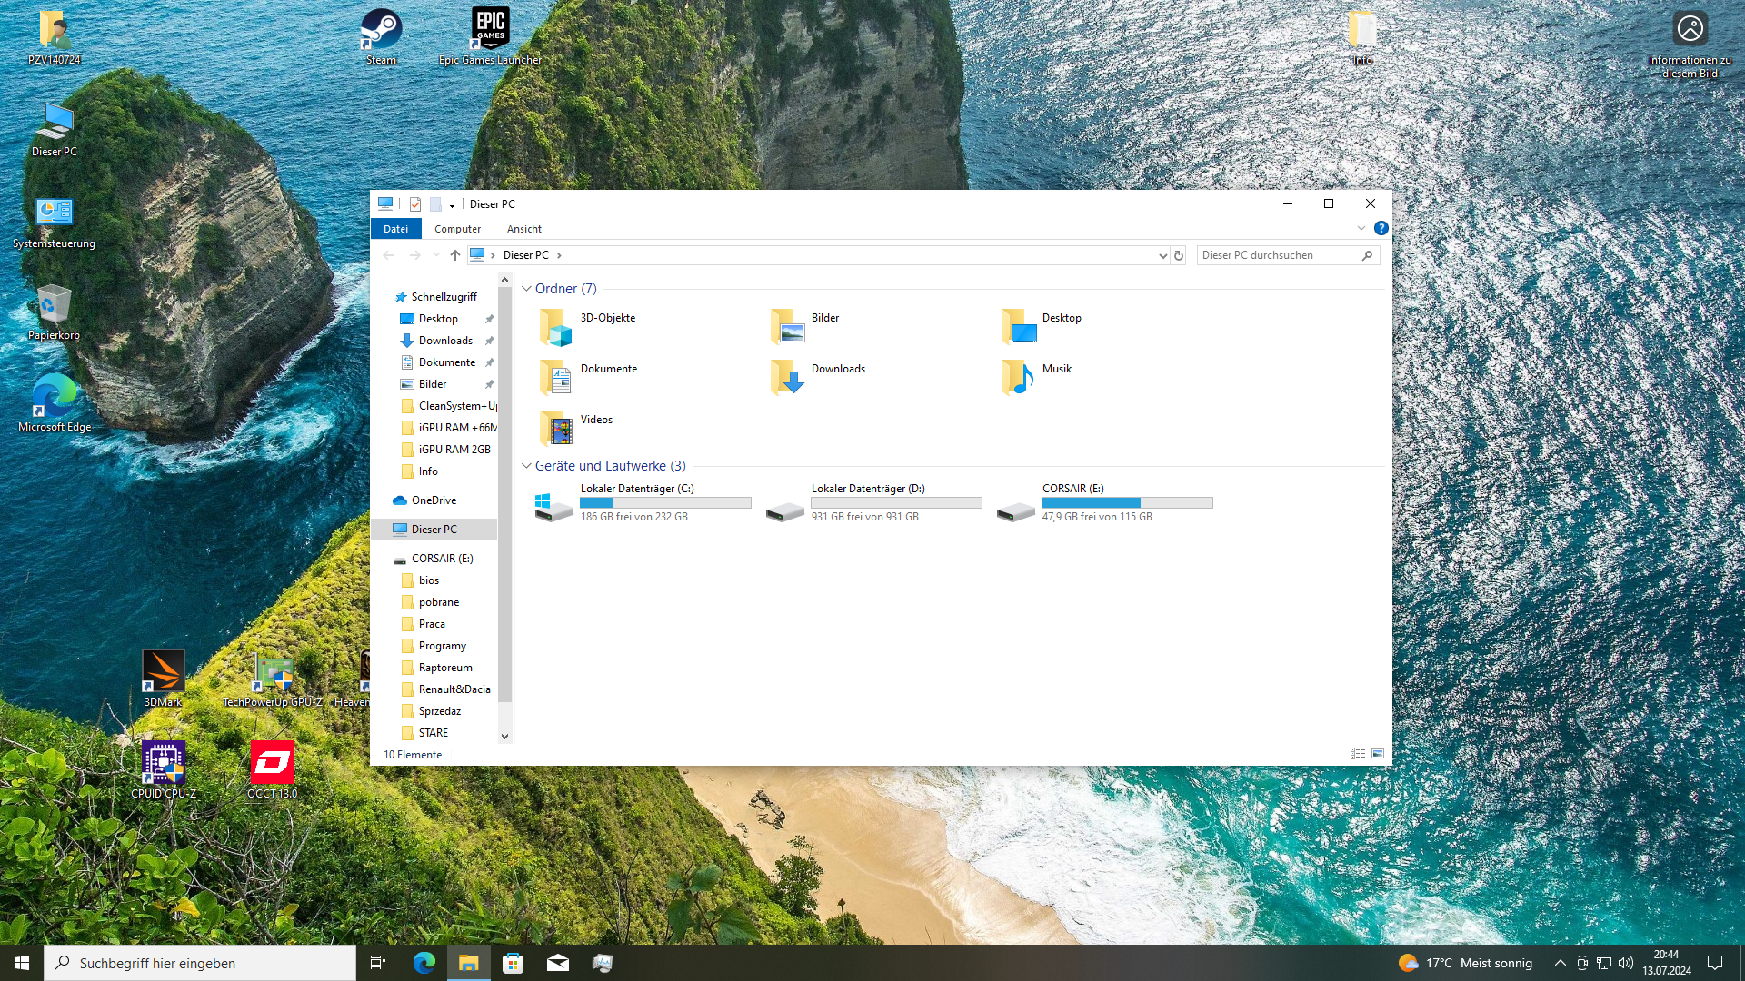Select the Dieser PC desktop icon
The image size is (1745, 981).
[55, 129]
